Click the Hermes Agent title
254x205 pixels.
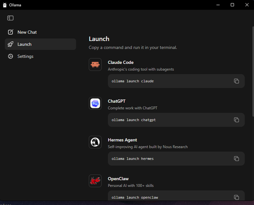tap(122, 140)
